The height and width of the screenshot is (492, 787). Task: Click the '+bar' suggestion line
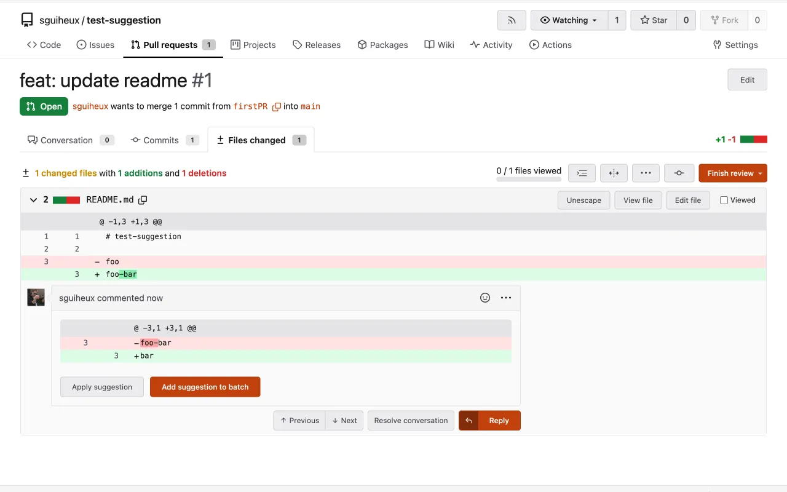point(286,356)
